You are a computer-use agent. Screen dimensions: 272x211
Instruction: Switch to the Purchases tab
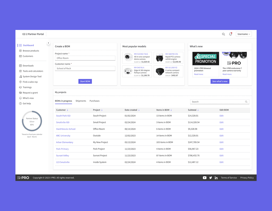click(95, 101)
